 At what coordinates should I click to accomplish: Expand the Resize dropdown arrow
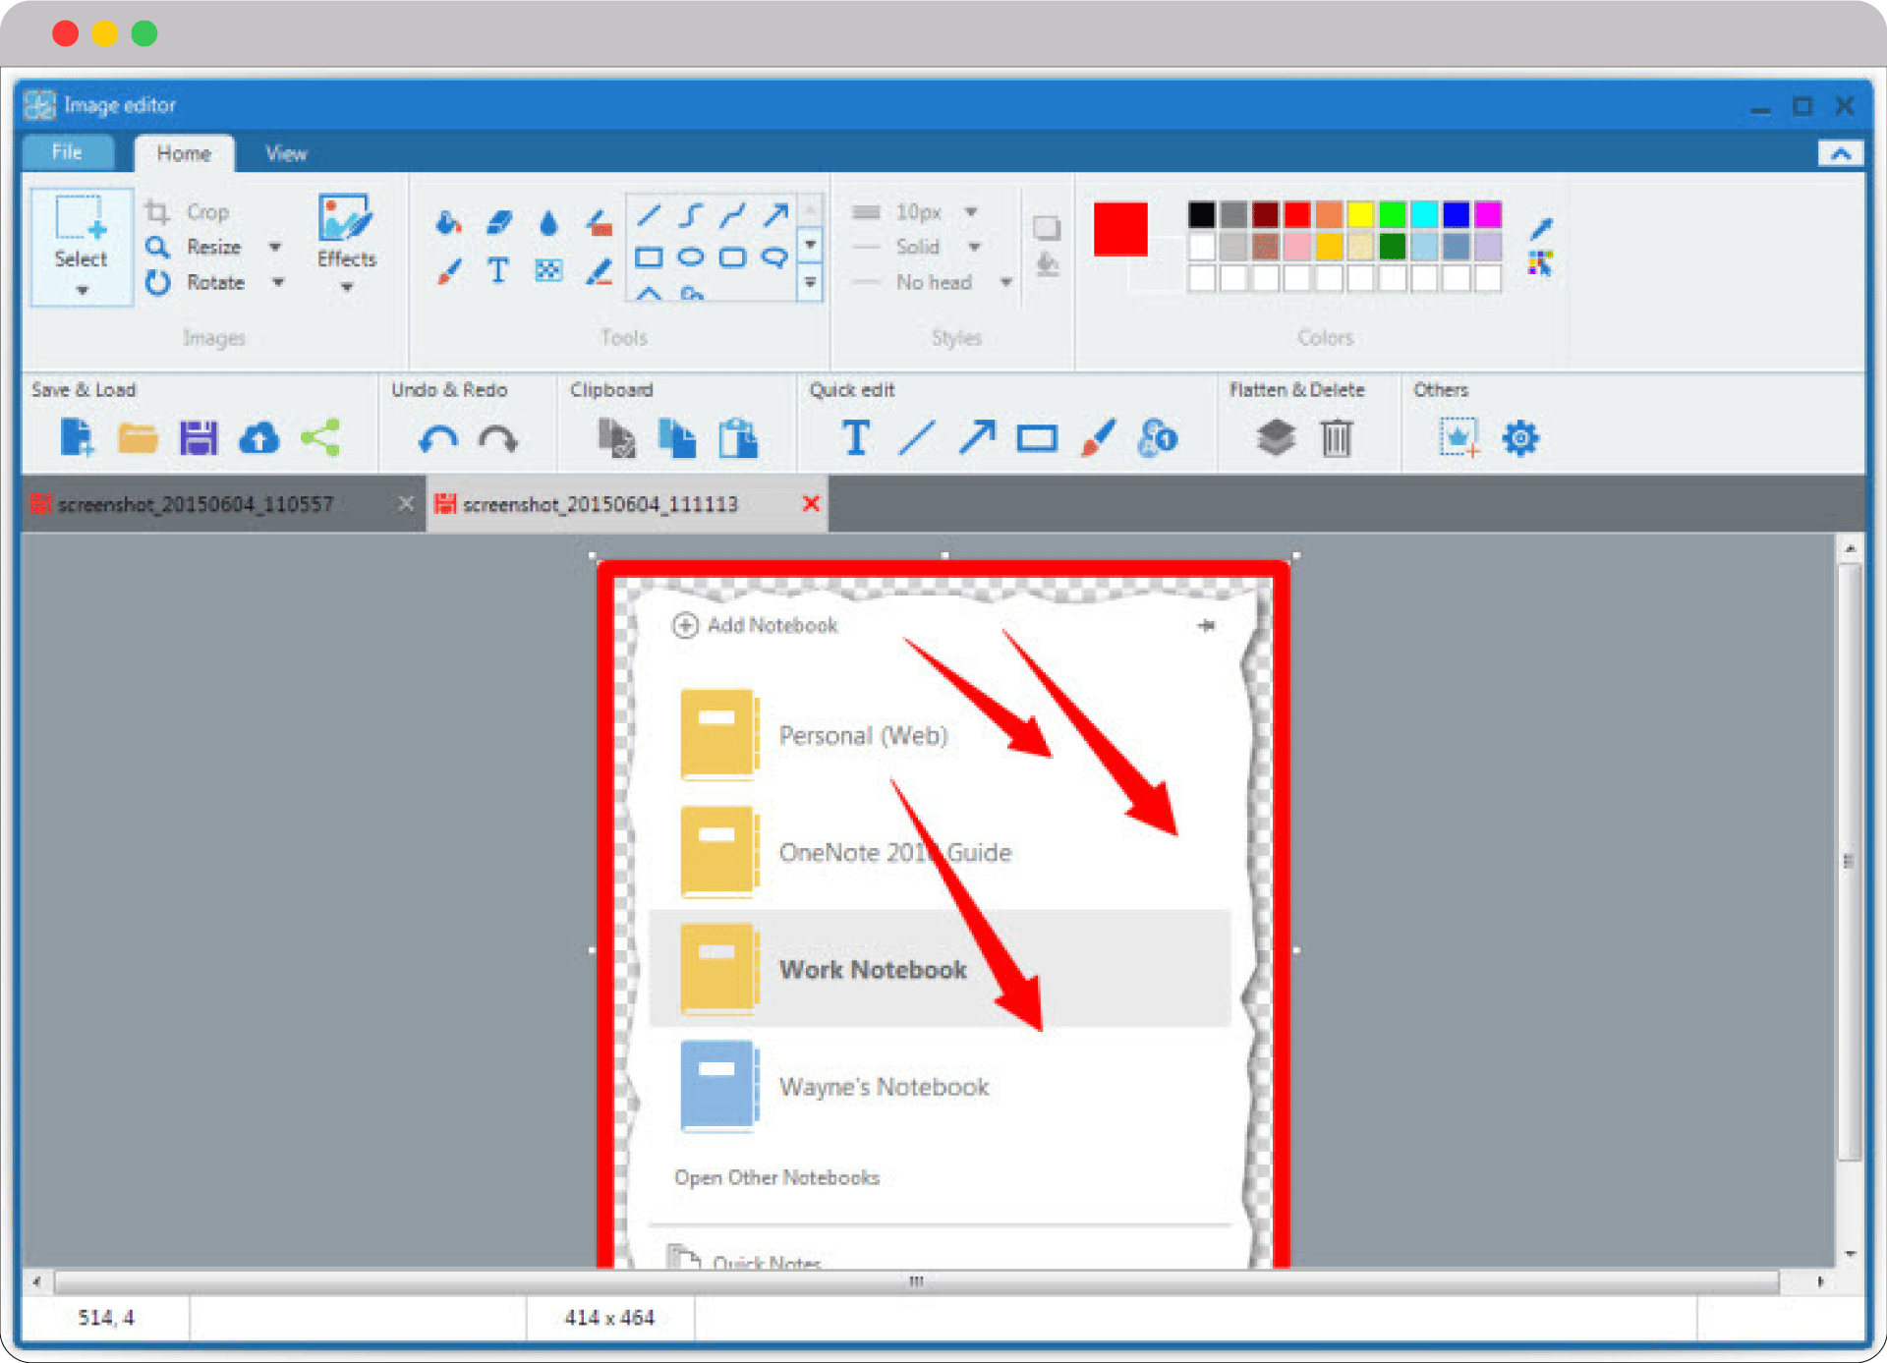[276, 247]
